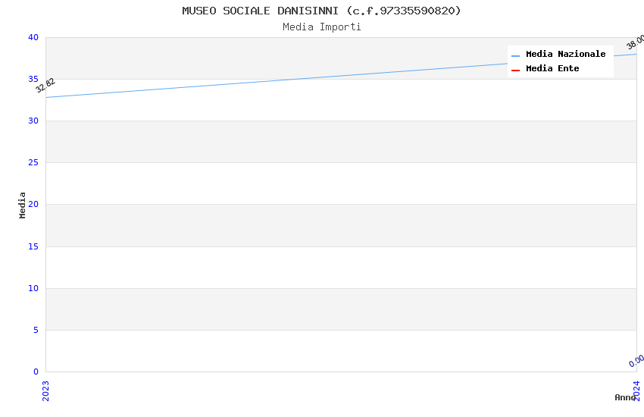Click the 10 tick on the y-axis
Viewport: 644px width, 417px height.
pos(33,288)
